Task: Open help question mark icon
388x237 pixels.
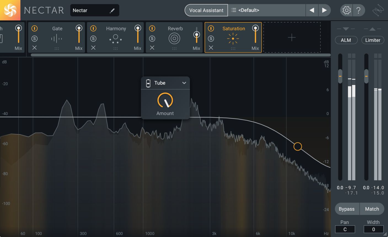Action: point(358,10)
